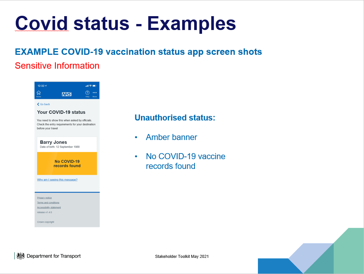Viewport: 364px width, 274px height.
Task: Open the Accessibility statement link
Action: pyautogui.click(x=49, y=208)
